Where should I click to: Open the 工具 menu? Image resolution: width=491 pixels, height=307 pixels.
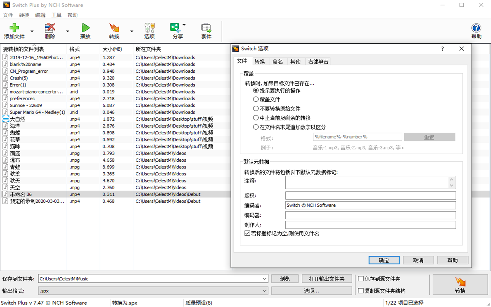(56, 15)
